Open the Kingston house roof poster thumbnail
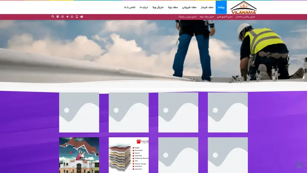The image size is (307, 173). pos(79,155)
